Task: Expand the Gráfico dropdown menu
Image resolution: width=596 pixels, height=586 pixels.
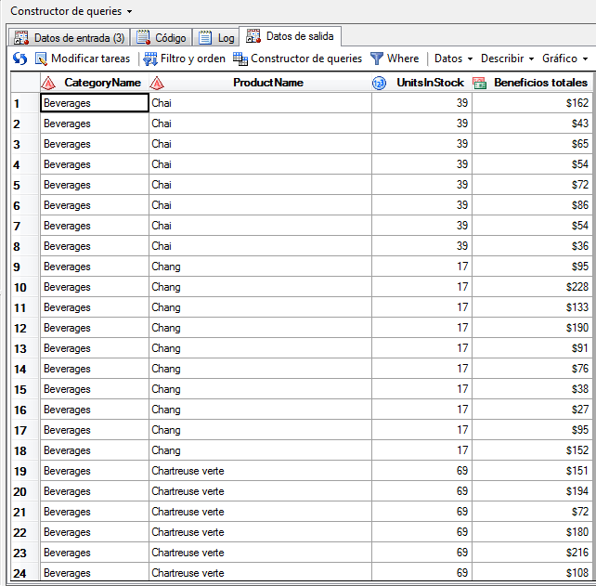Action: tap(564, 59)
